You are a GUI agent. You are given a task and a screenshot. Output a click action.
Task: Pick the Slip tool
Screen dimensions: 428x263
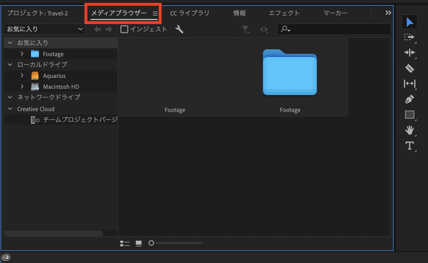409,84
